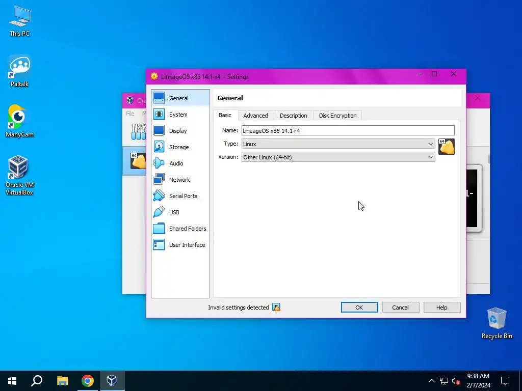
Task: Click the taskbar clock showing 9:38 AM
Action: pyautogui.click(x=478, y=381)
